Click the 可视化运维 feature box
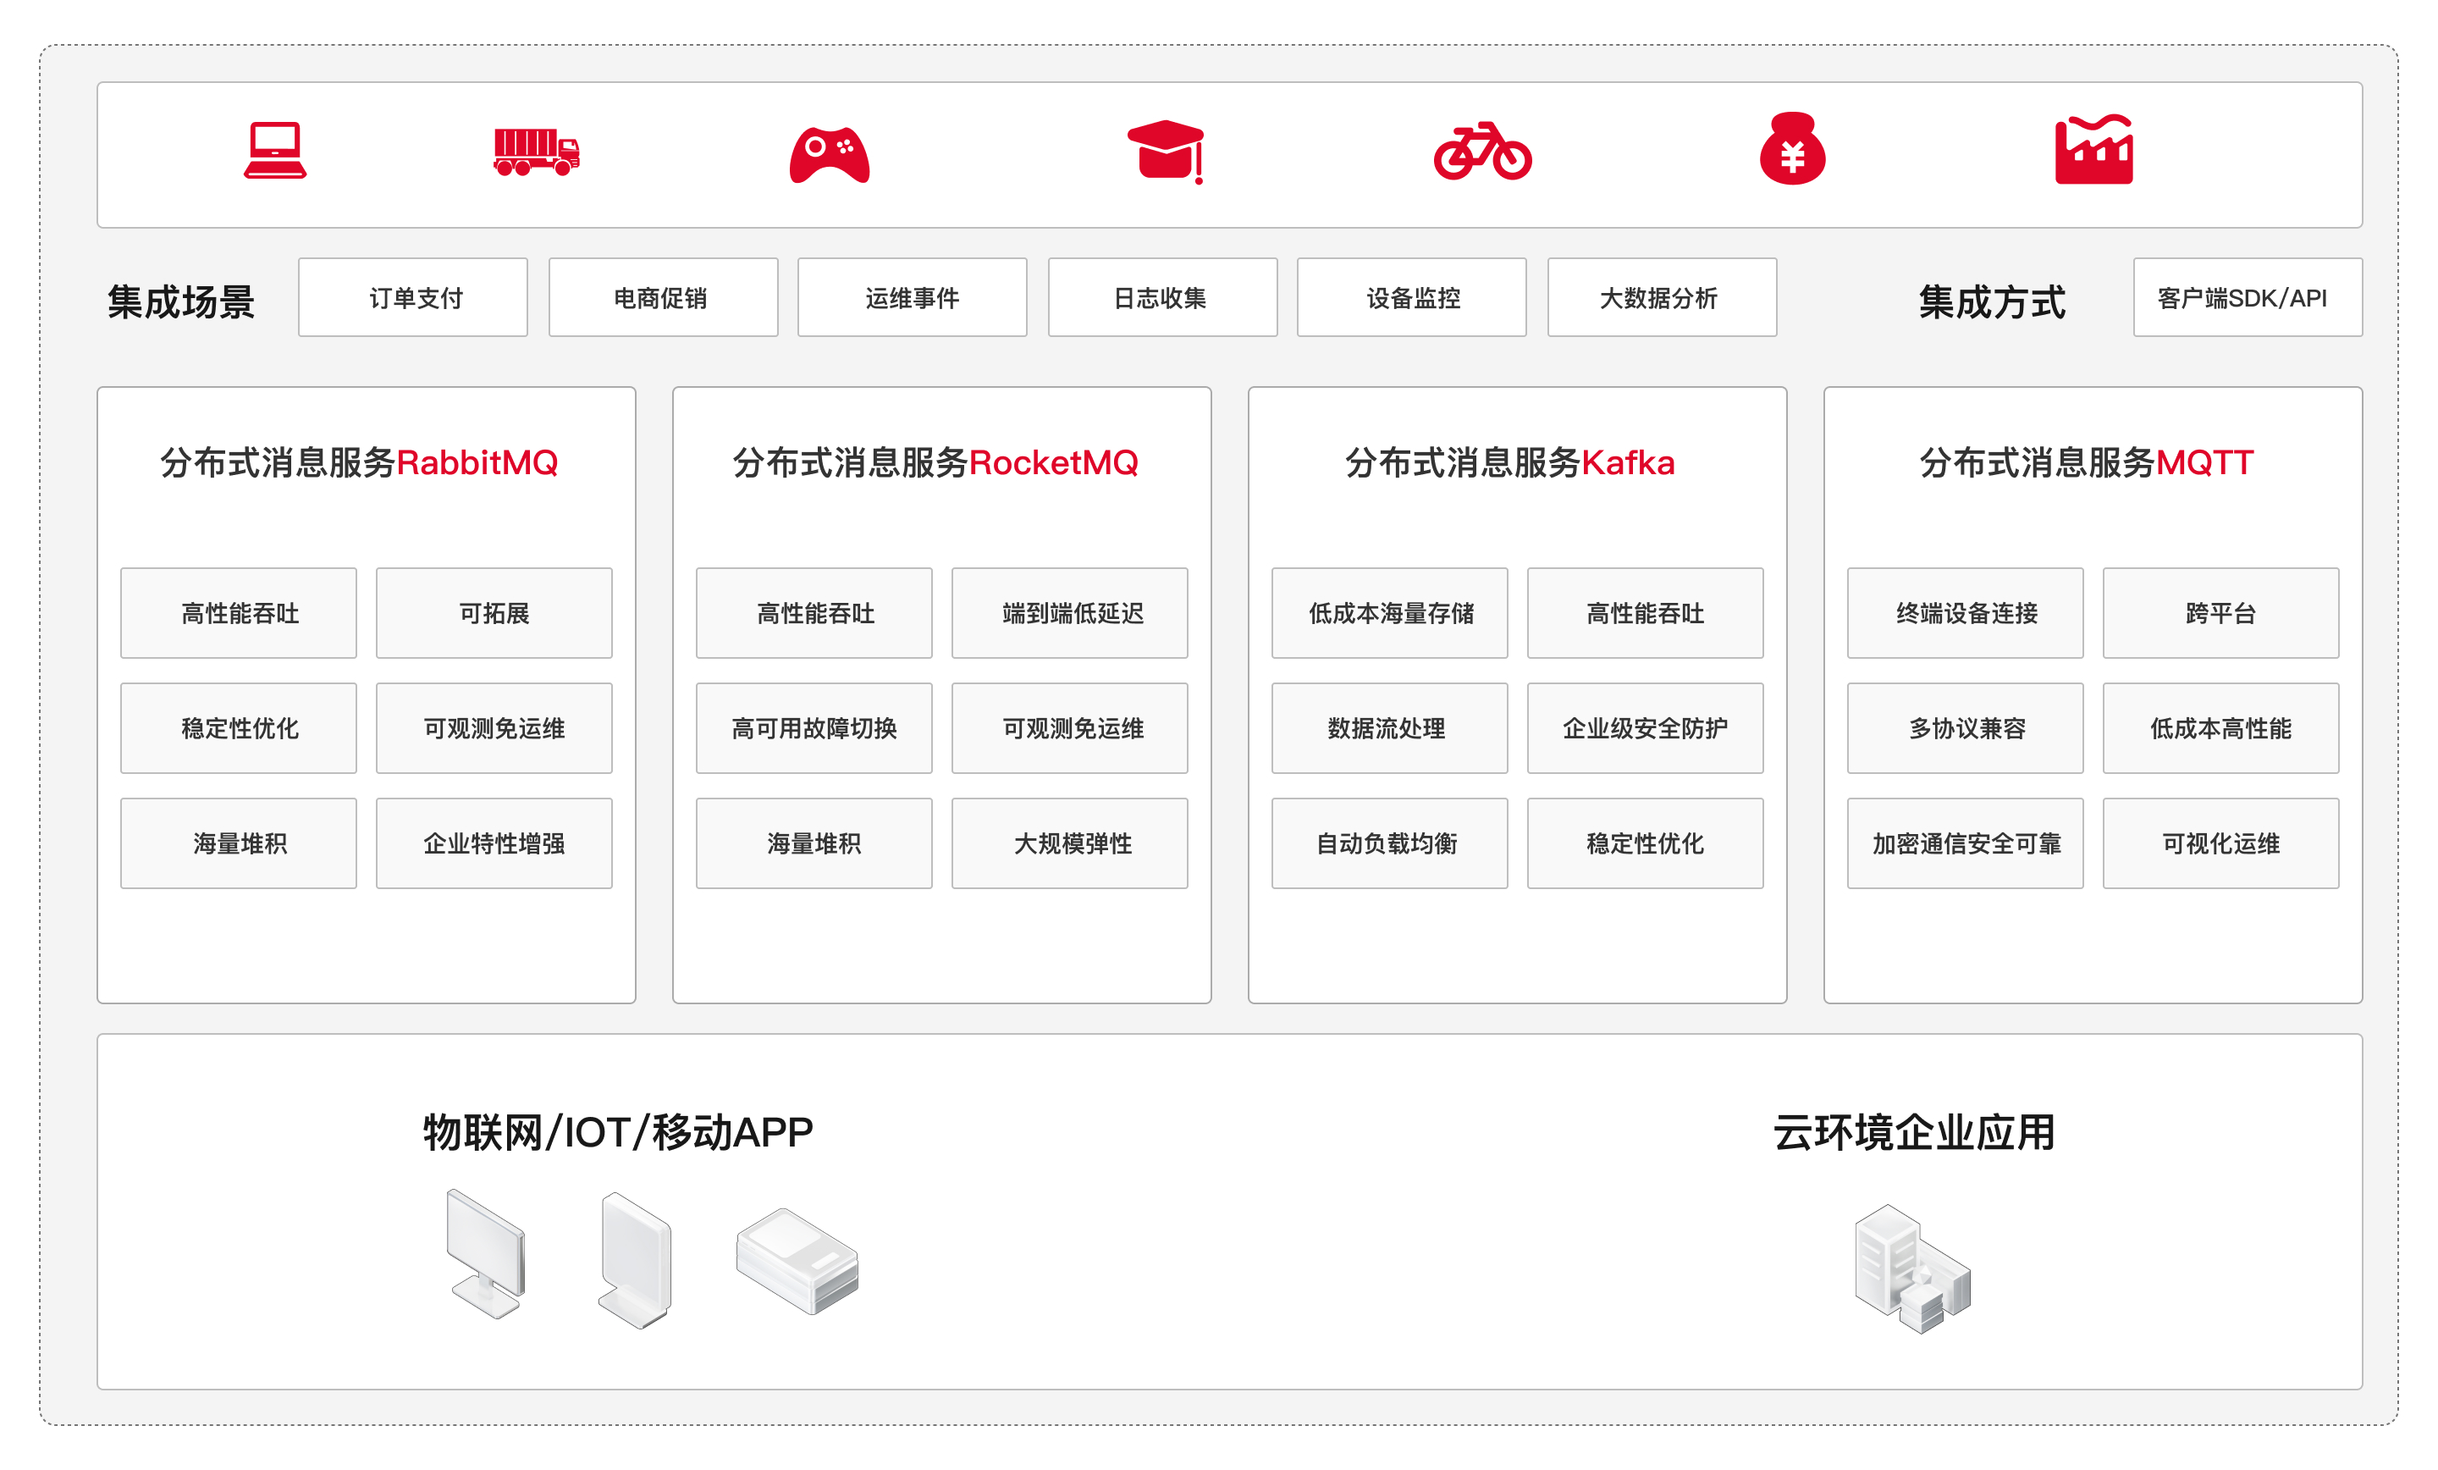The image size is (2438, 1470). [x=2221, y=843]
